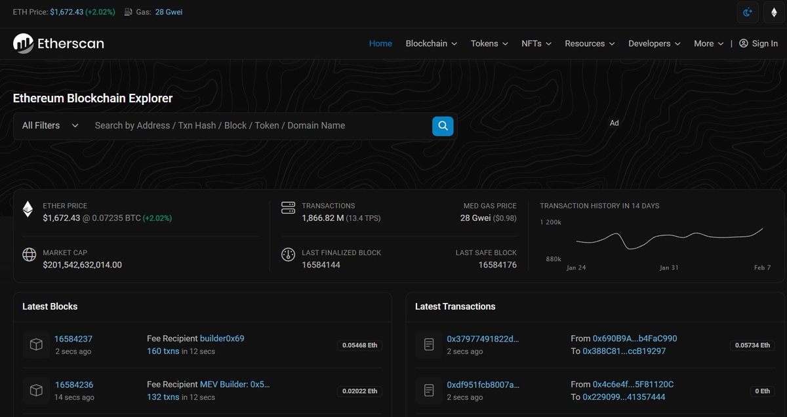Expand the NFTs menu
787x417 pixels.
[x=536, y=43]
